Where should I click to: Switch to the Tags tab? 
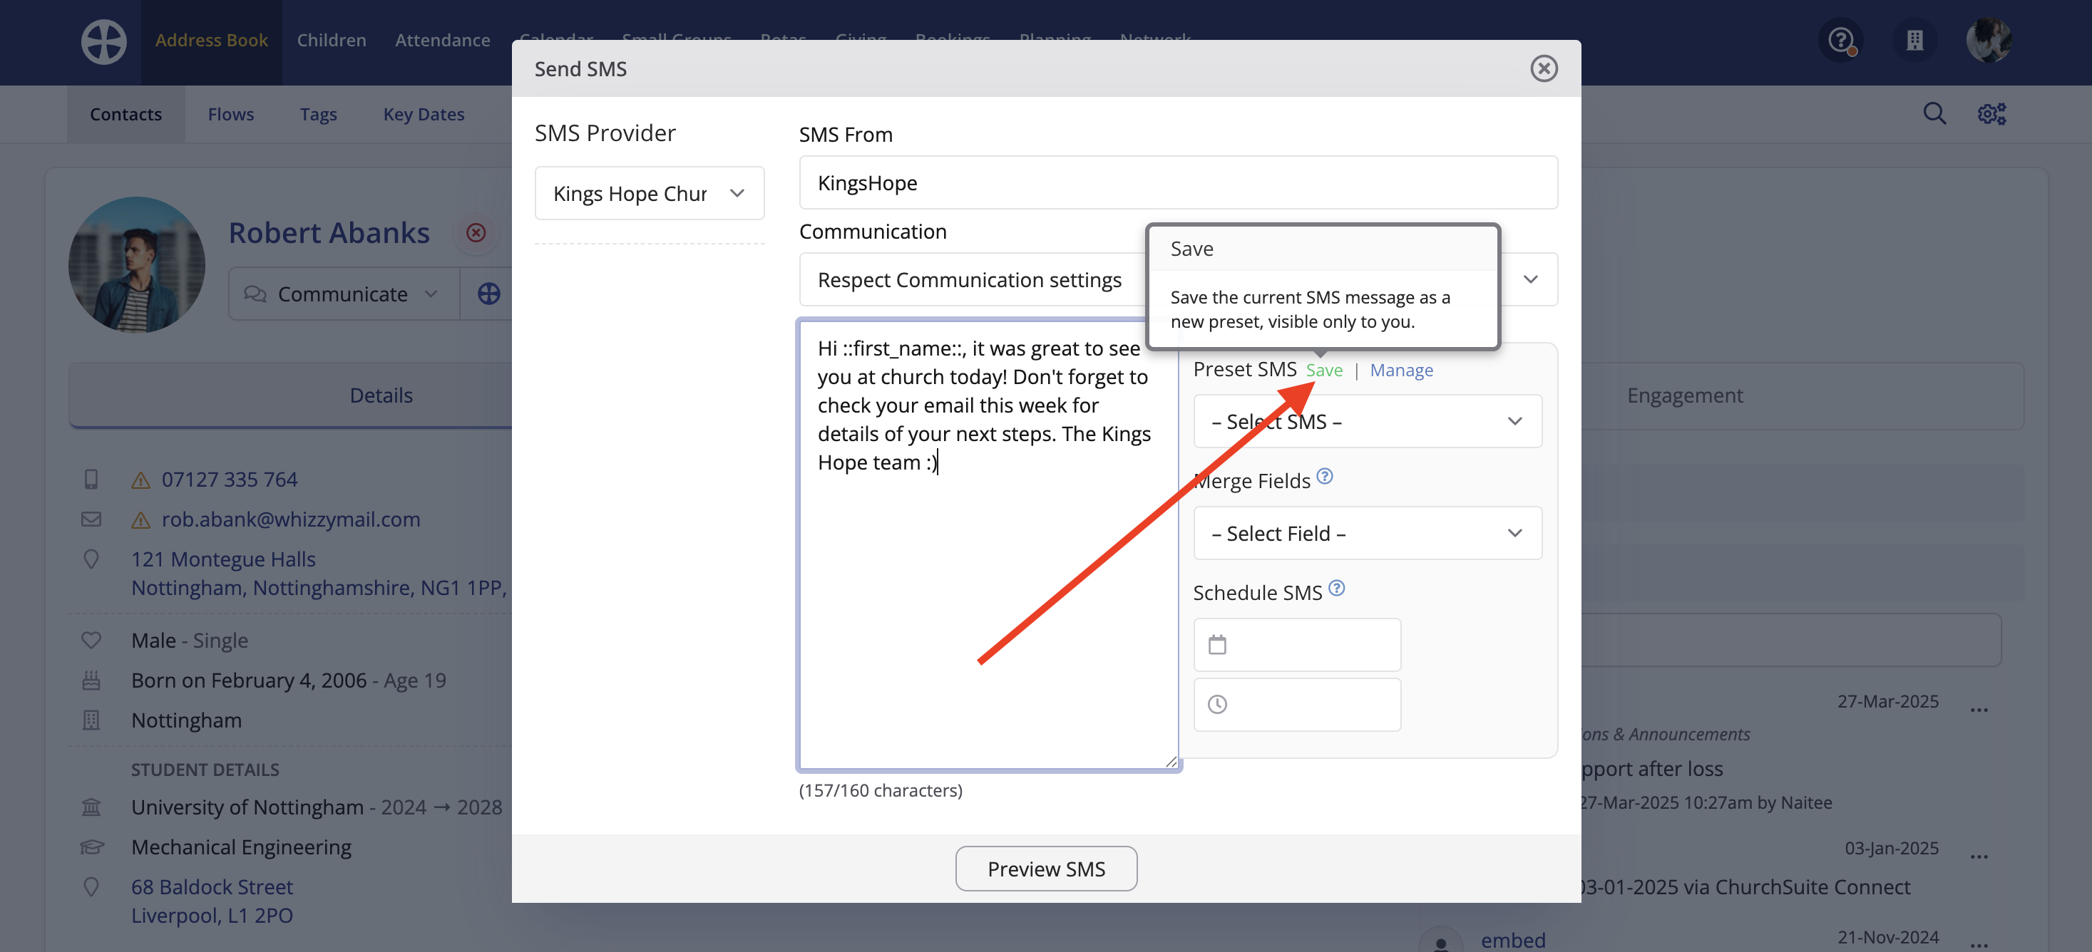click(x=317, y=115)
